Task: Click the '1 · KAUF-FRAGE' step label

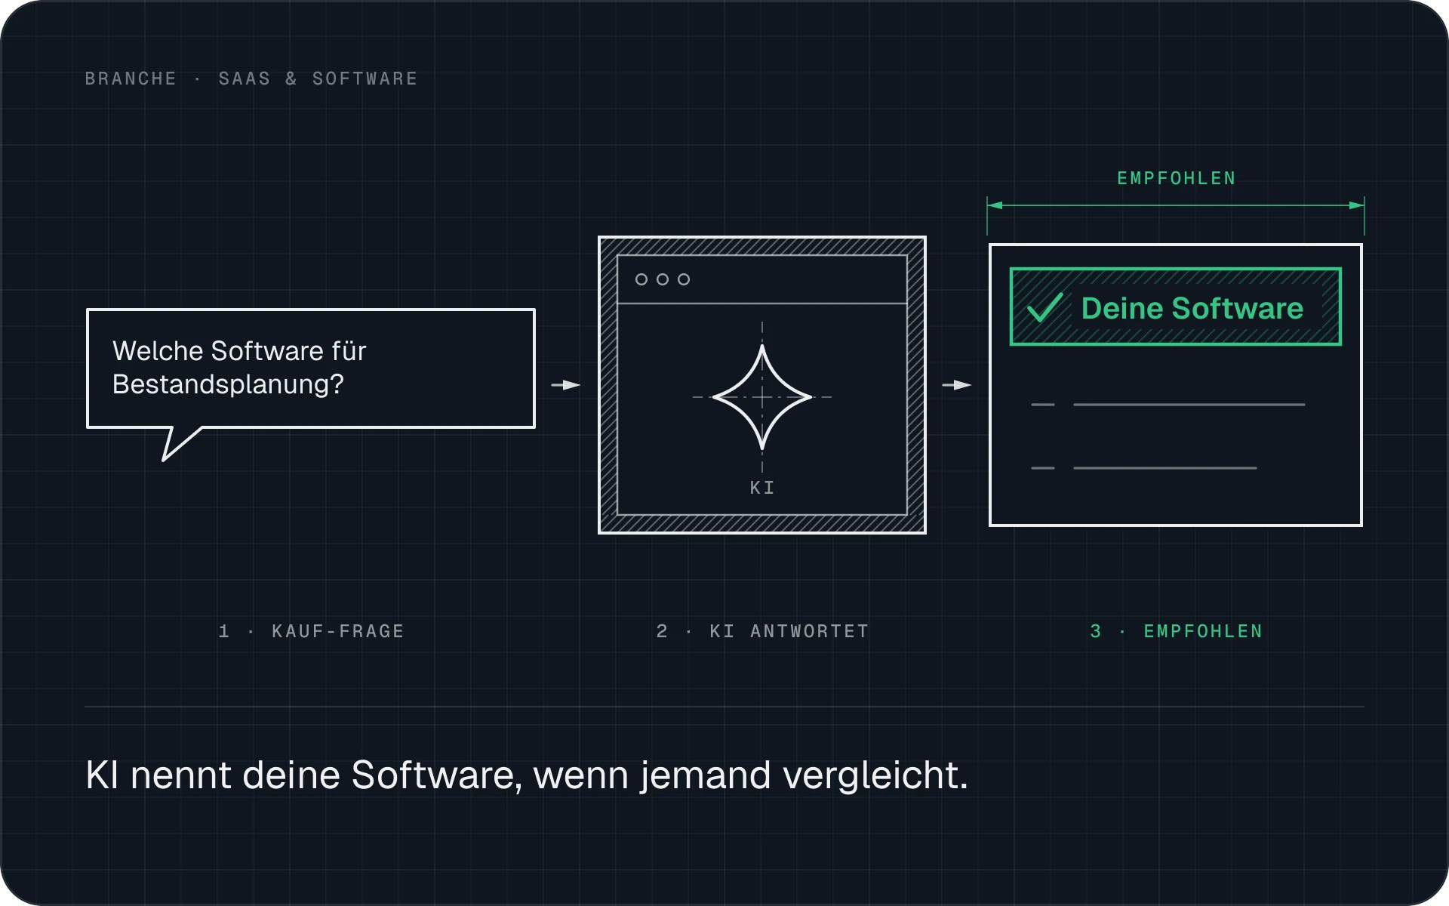Action: click(311, 631)
